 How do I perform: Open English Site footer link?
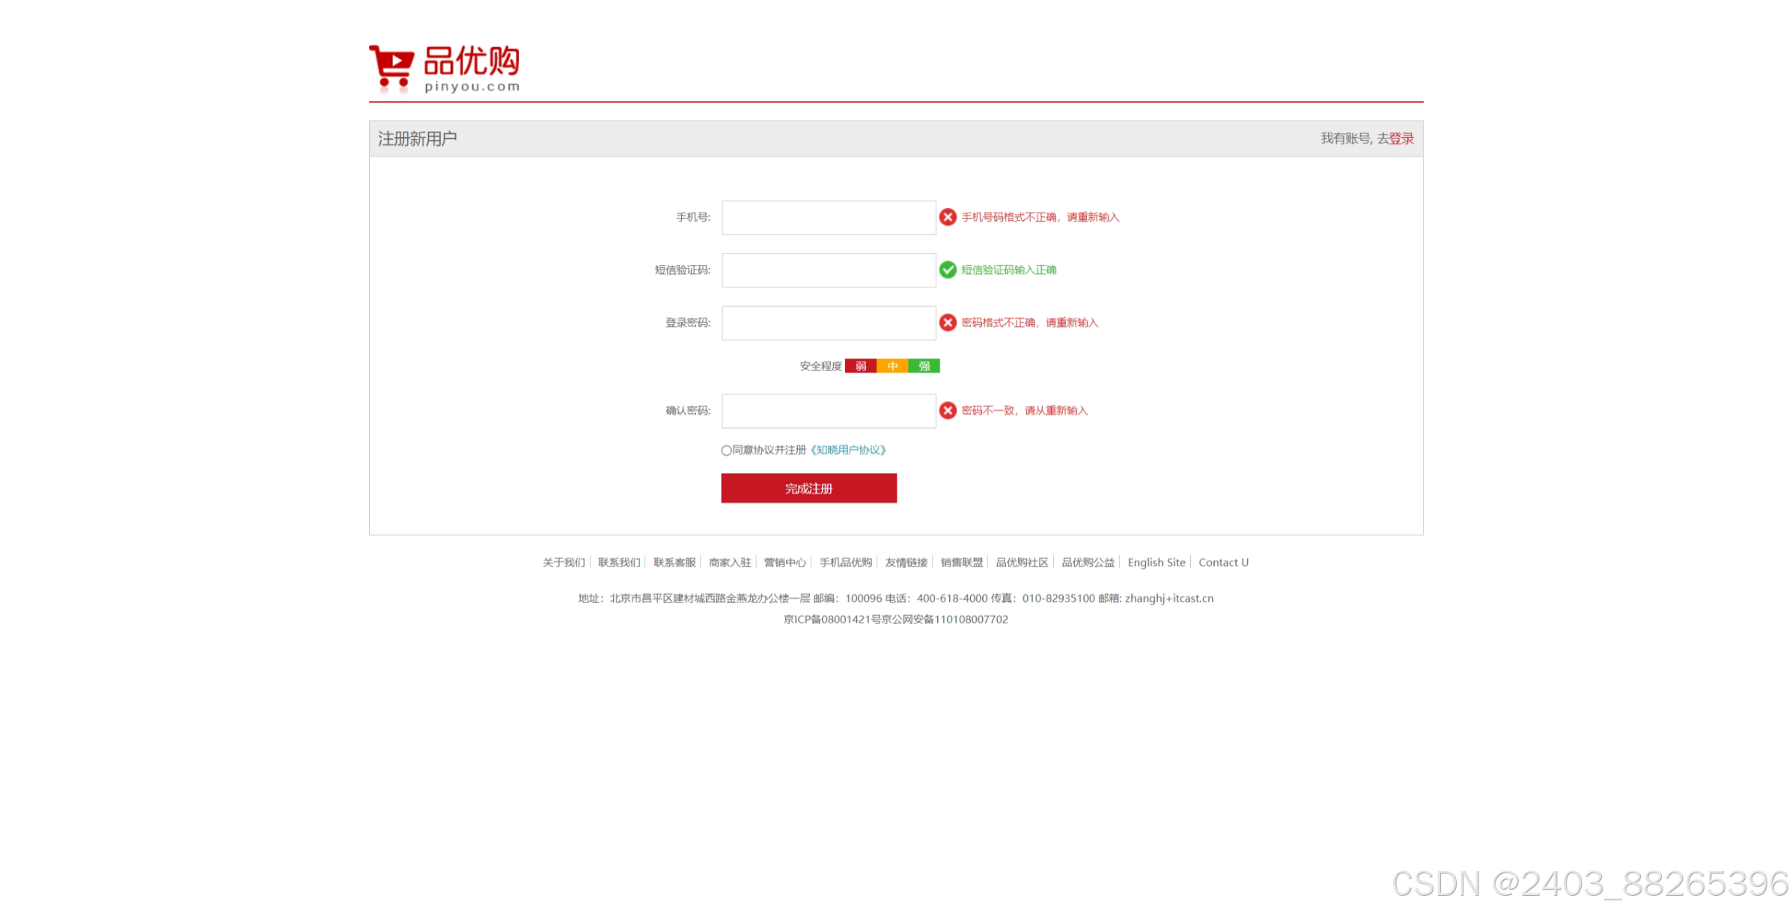tap(1156, 563)
